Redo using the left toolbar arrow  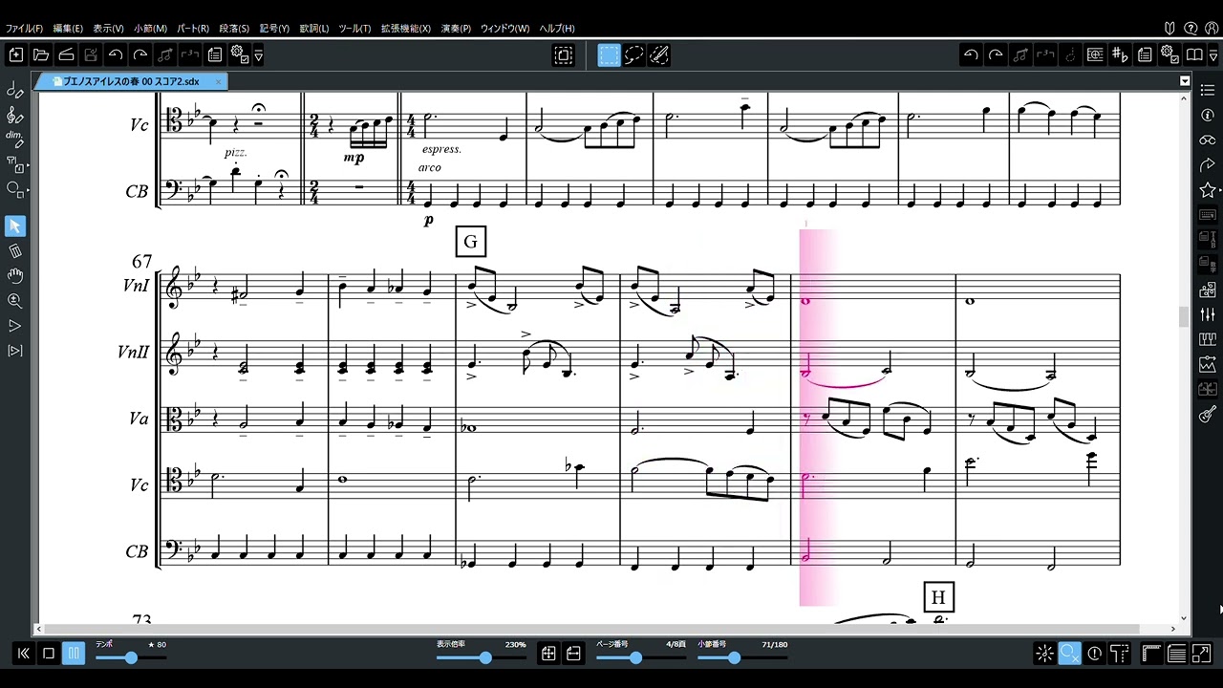pos(140,55)
